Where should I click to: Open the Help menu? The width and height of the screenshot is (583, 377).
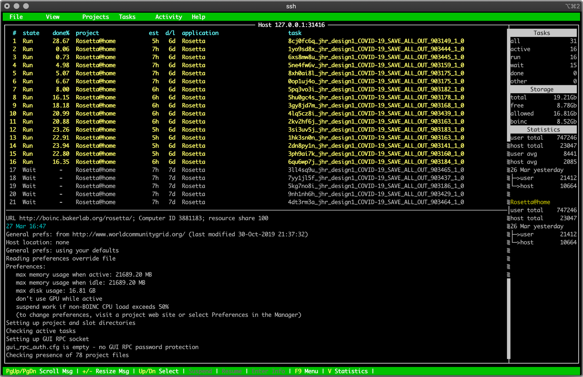(x=198, y=17)
